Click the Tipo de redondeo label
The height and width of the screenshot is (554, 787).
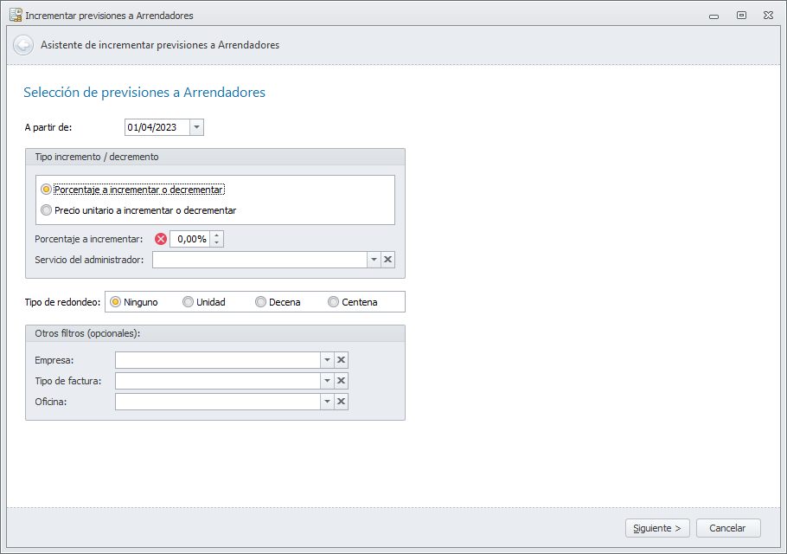pyautogui.click(x=62, y=302)
